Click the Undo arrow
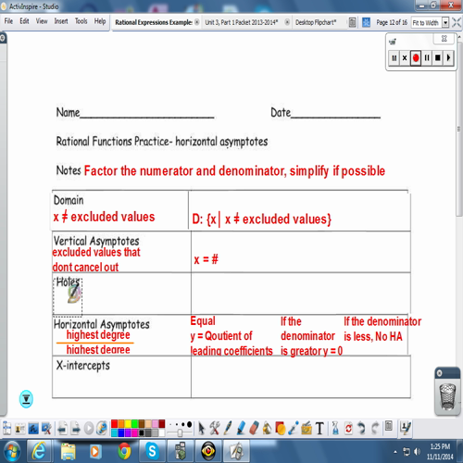The width and height of the screenshot is (463, 463). [361, 429]
